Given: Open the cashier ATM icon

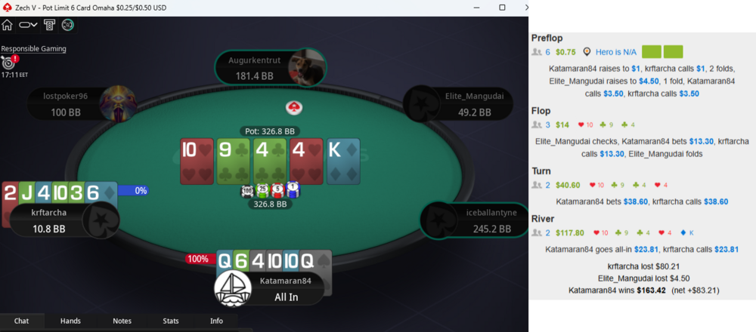Looking at the screenshot, I should 49,25.
